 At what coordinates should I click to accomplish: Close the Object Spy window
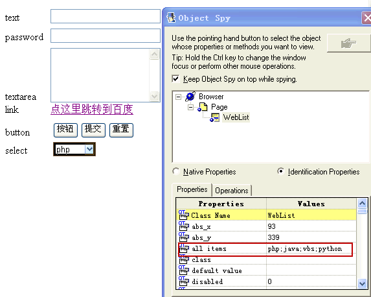(x=366, y=18)
